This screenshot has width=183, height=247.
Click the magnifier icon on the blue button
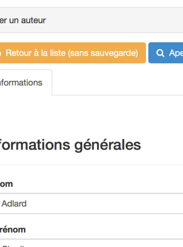pos(160,53)
